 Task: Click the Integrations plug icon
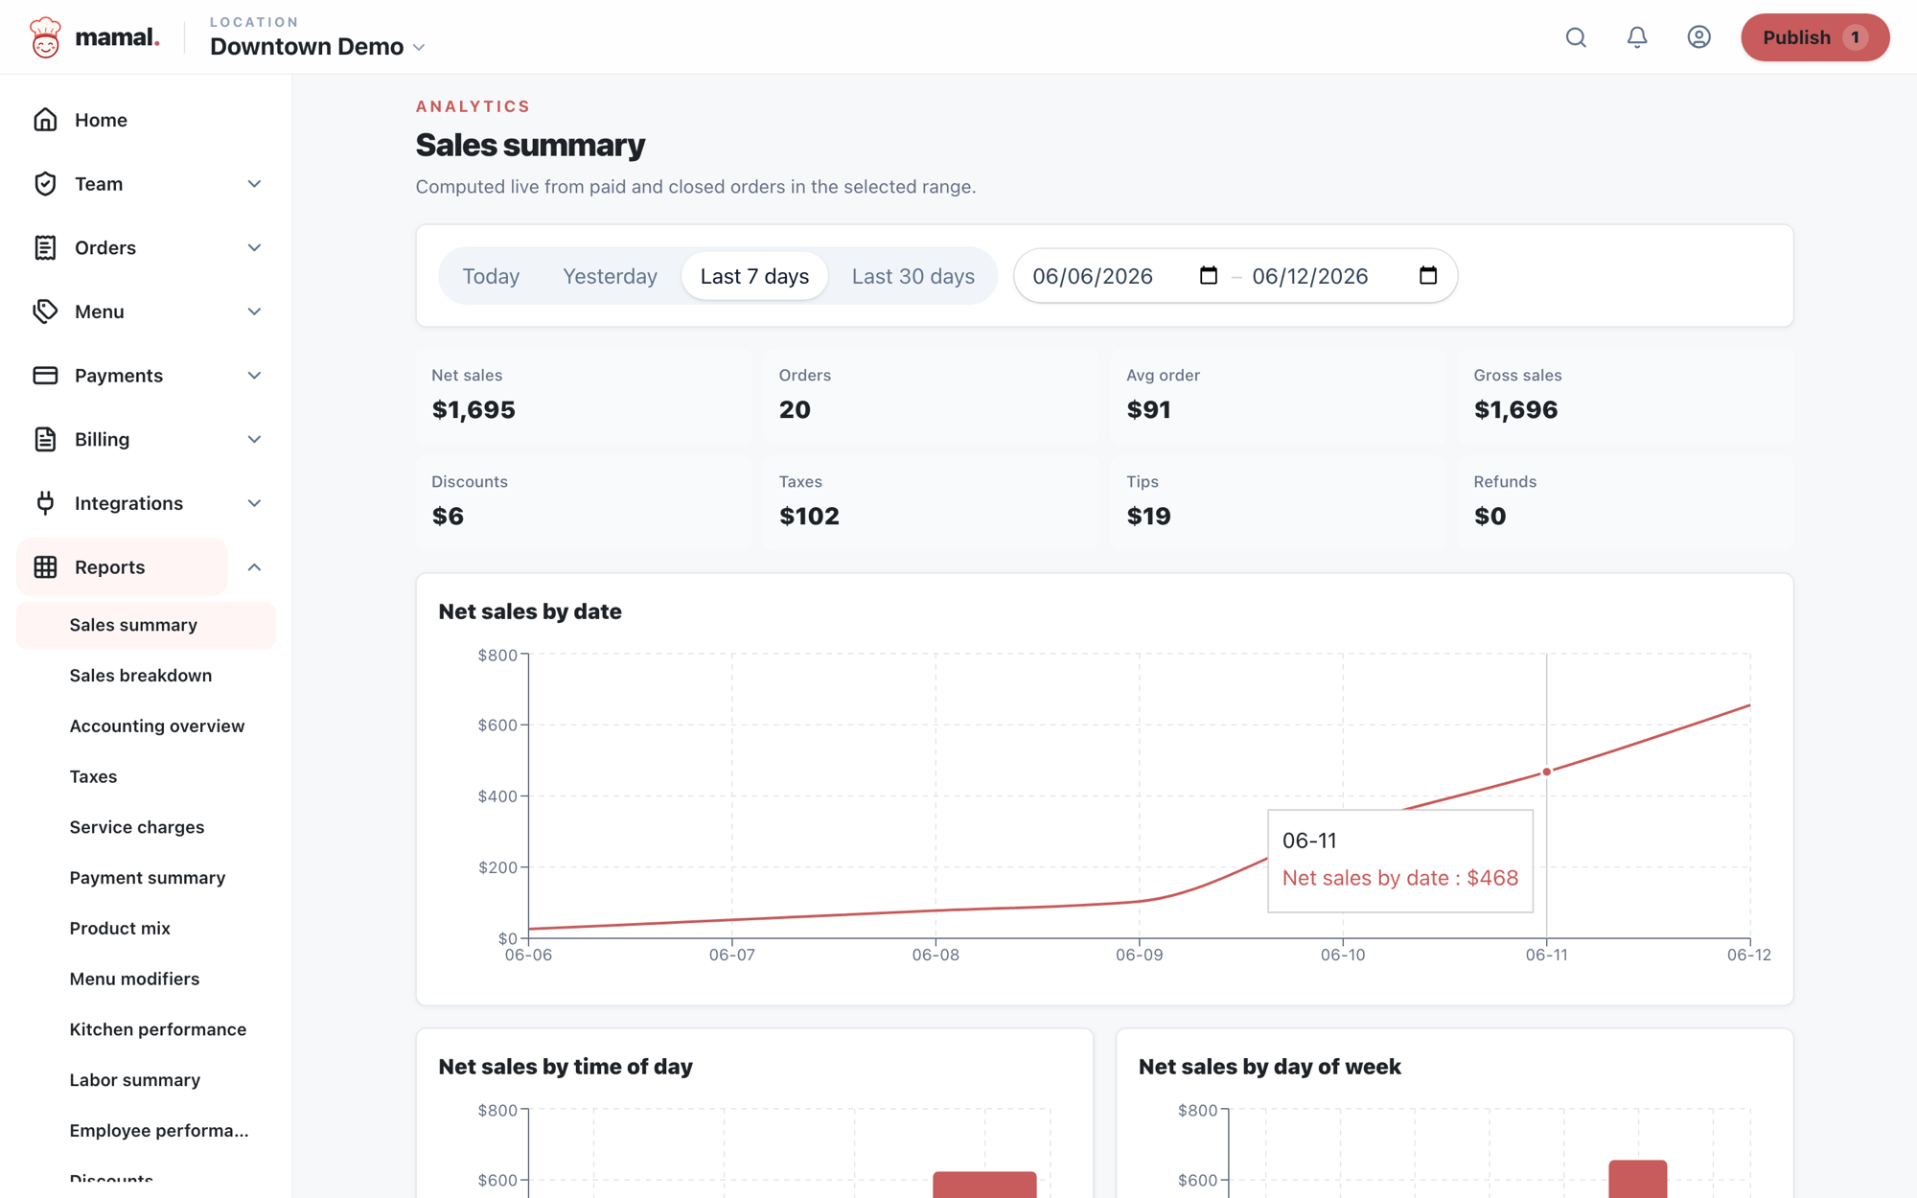(x=45, y=503)
